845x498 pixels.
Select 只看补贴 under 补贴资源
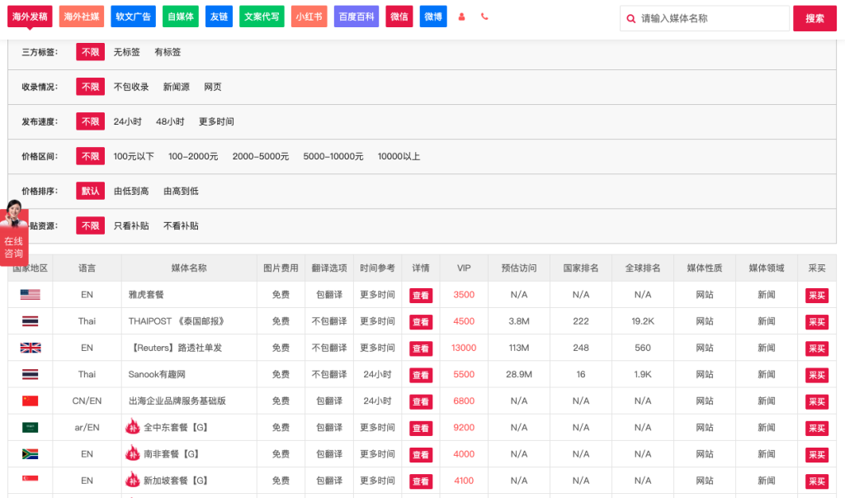(x=133, y=225)
